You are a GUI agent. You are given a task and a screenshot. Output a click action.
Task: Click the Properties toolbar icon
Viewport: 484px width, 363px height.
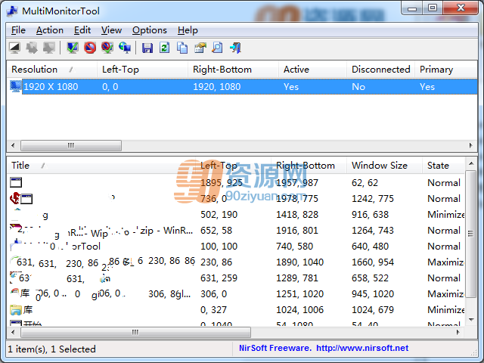coord(200,48)
